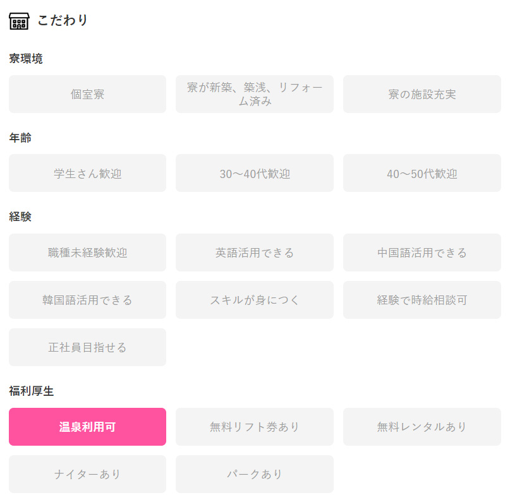Toggle 無料リフト券あり benefit filter

255,427
